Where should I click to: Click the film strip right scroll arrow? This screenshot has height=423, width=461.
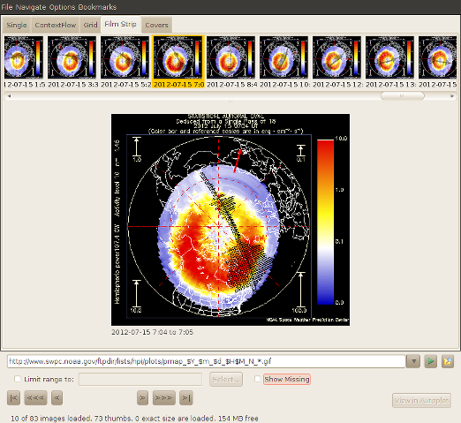click(452, 96)
